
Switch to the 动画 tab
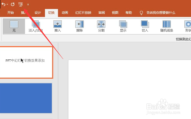tap(65, 13)
